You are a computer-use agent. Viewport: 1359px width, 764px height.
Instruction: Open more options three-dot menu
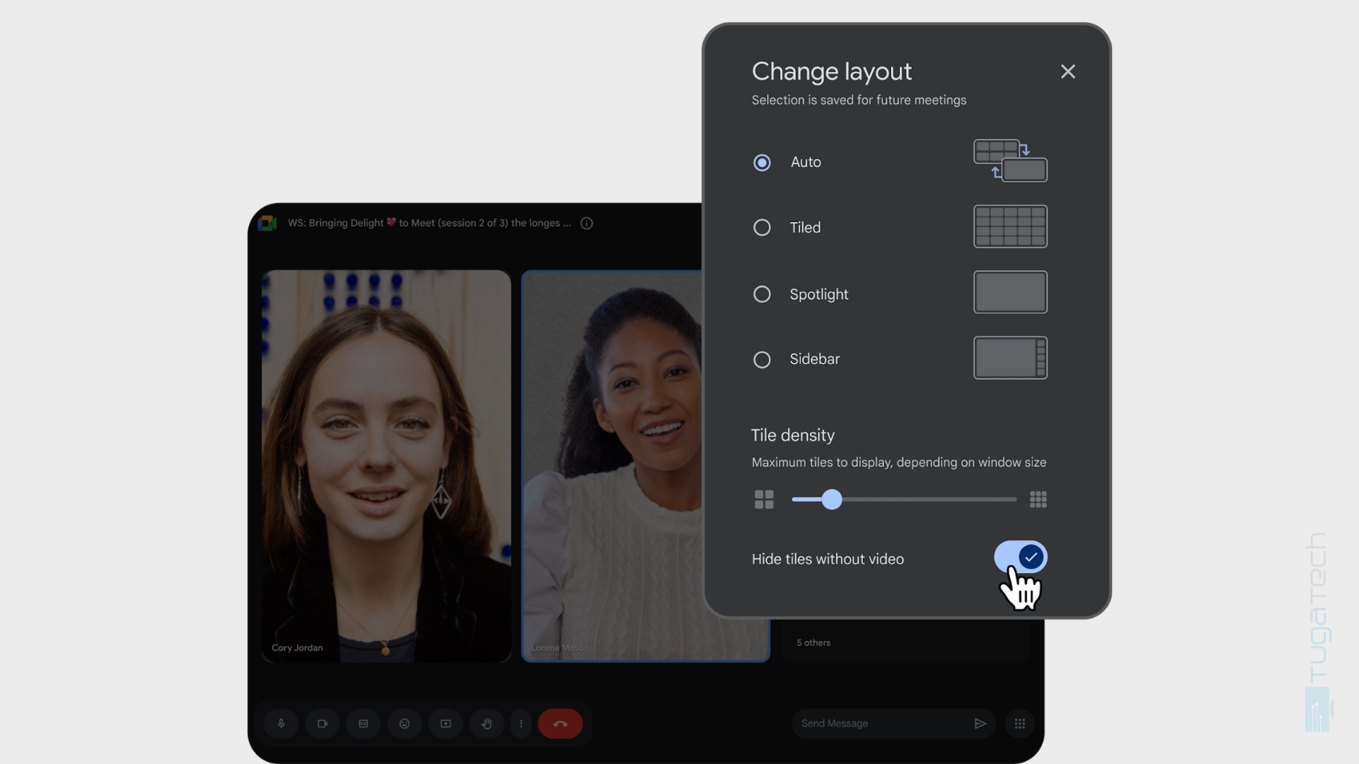point(521,724)
